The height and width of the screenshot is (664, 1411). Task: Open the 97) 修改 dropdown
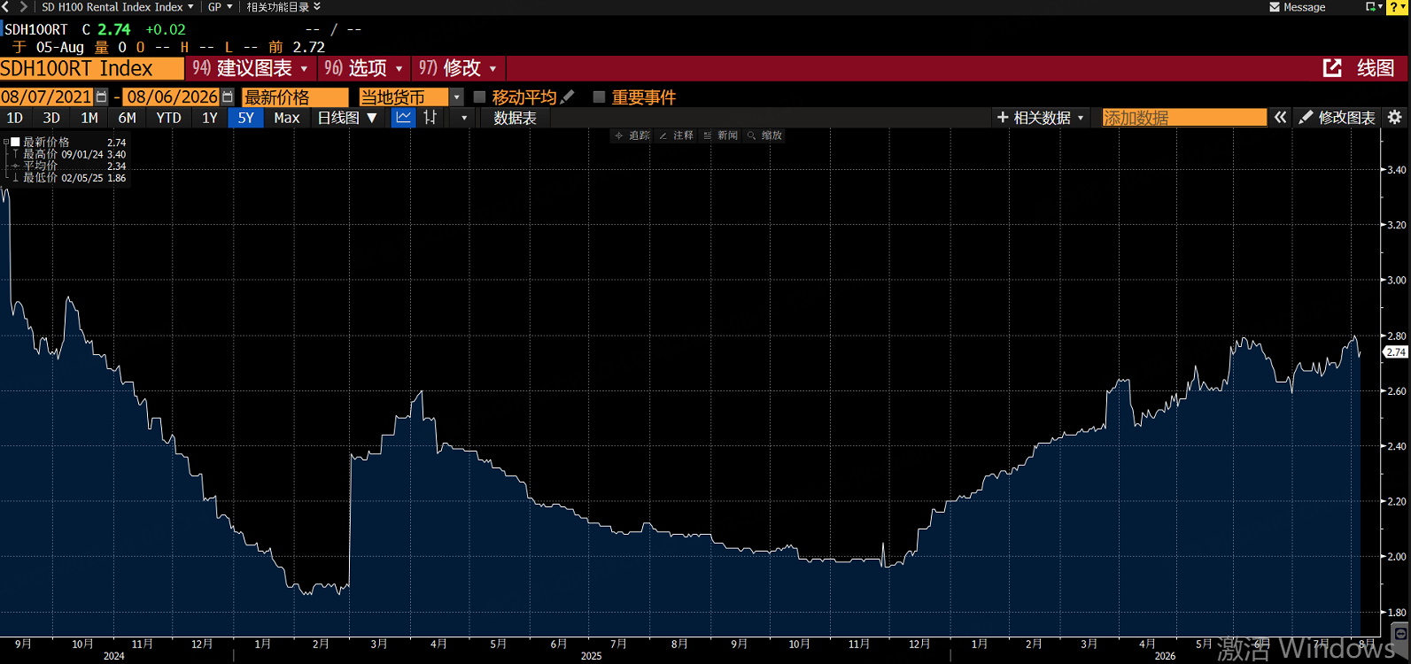point(458,68)
